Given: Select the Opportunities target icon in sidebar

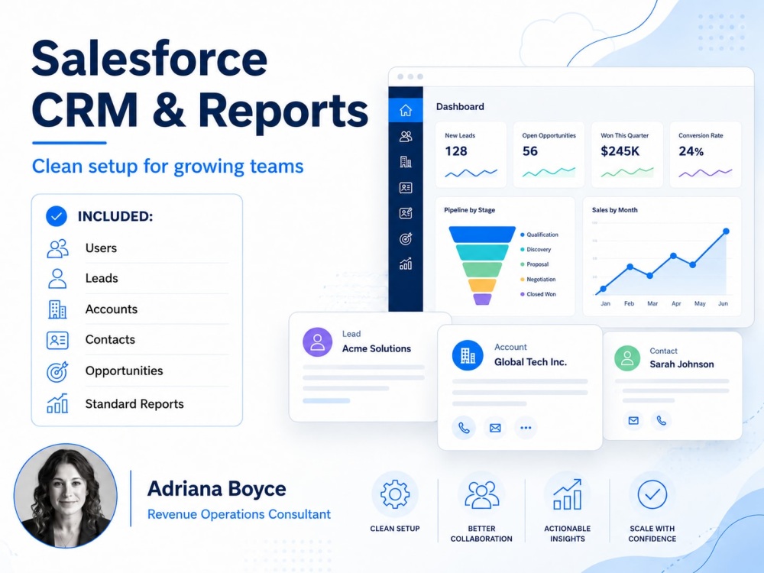Looking at the screenshot, I should click(x=406, y=238).
